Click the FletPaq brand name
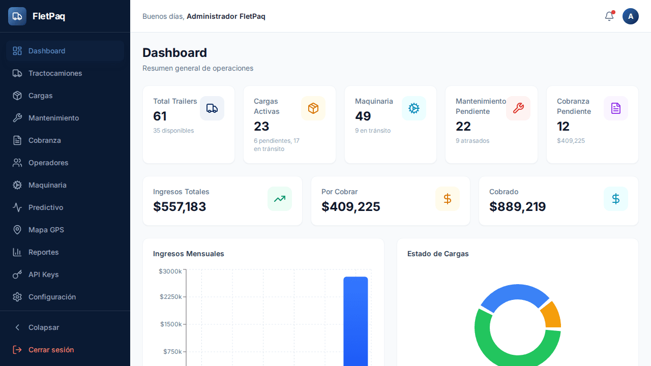 (49, 16)
